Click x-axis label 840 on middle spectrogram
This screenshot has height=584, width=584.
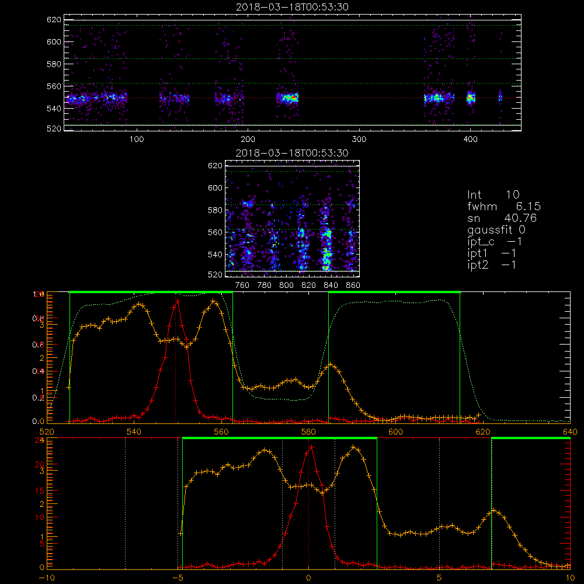pos(331,286)
